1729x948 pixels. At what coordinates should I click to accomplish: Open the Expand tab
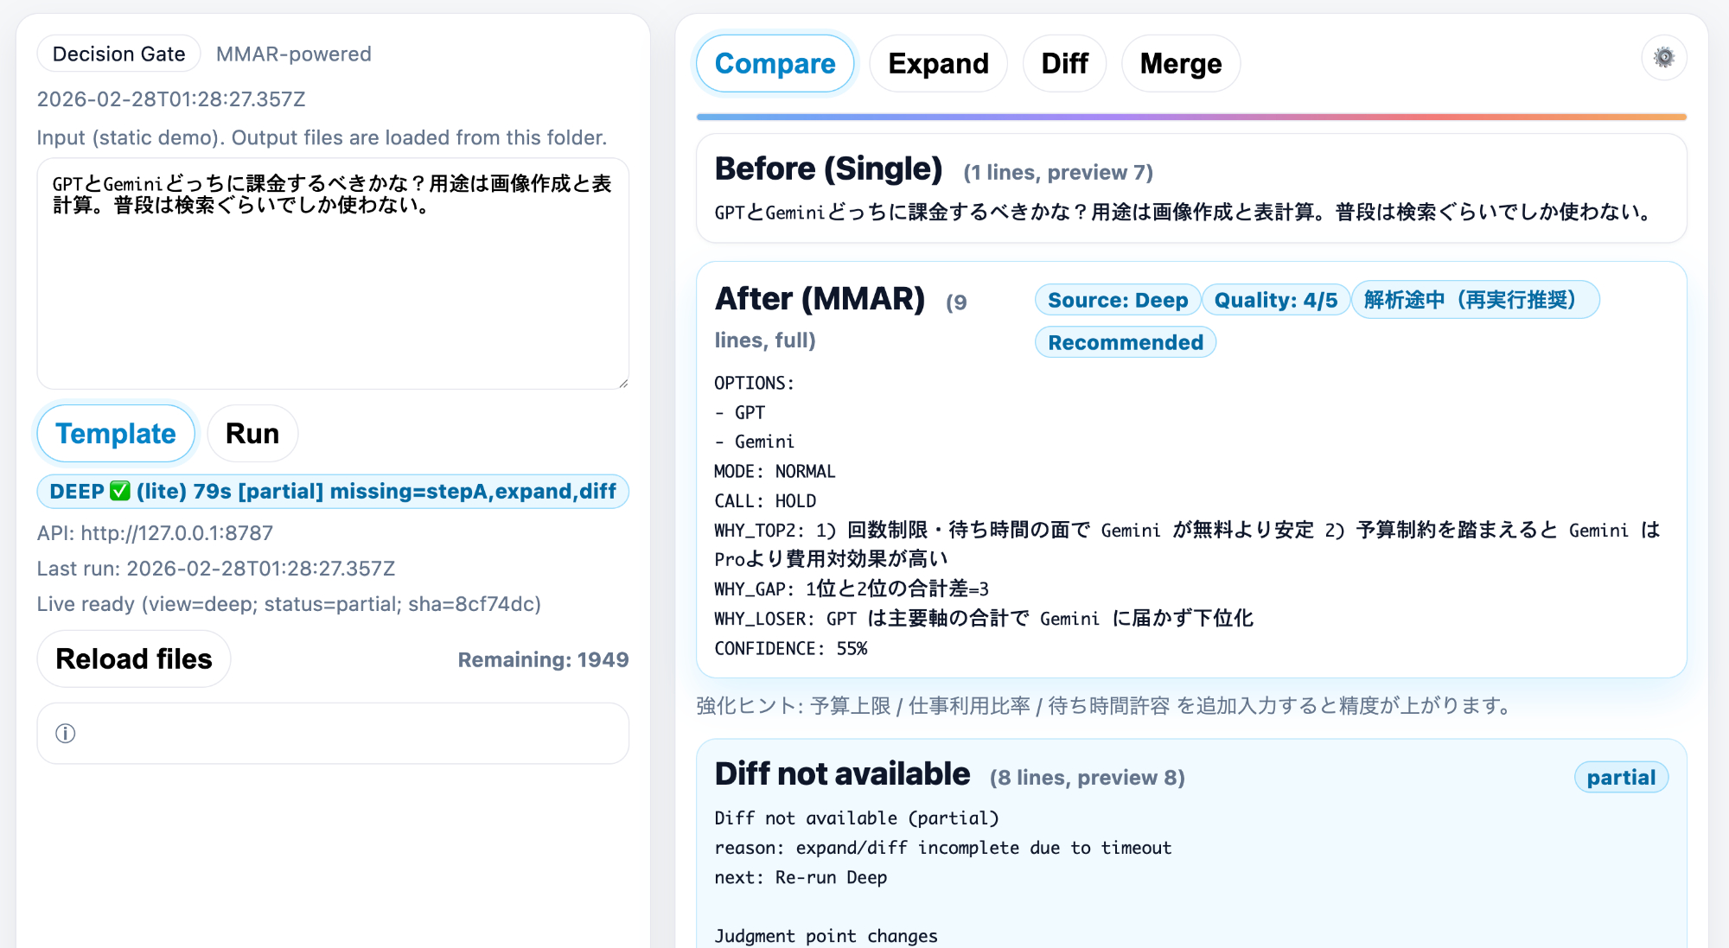[x=938, y=63]
